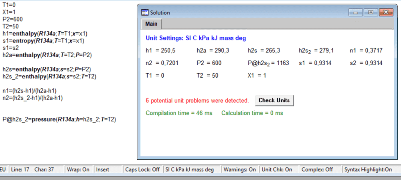401x180 pixels.
Task: Click the unit problems warning message
Action: point(197,100)
